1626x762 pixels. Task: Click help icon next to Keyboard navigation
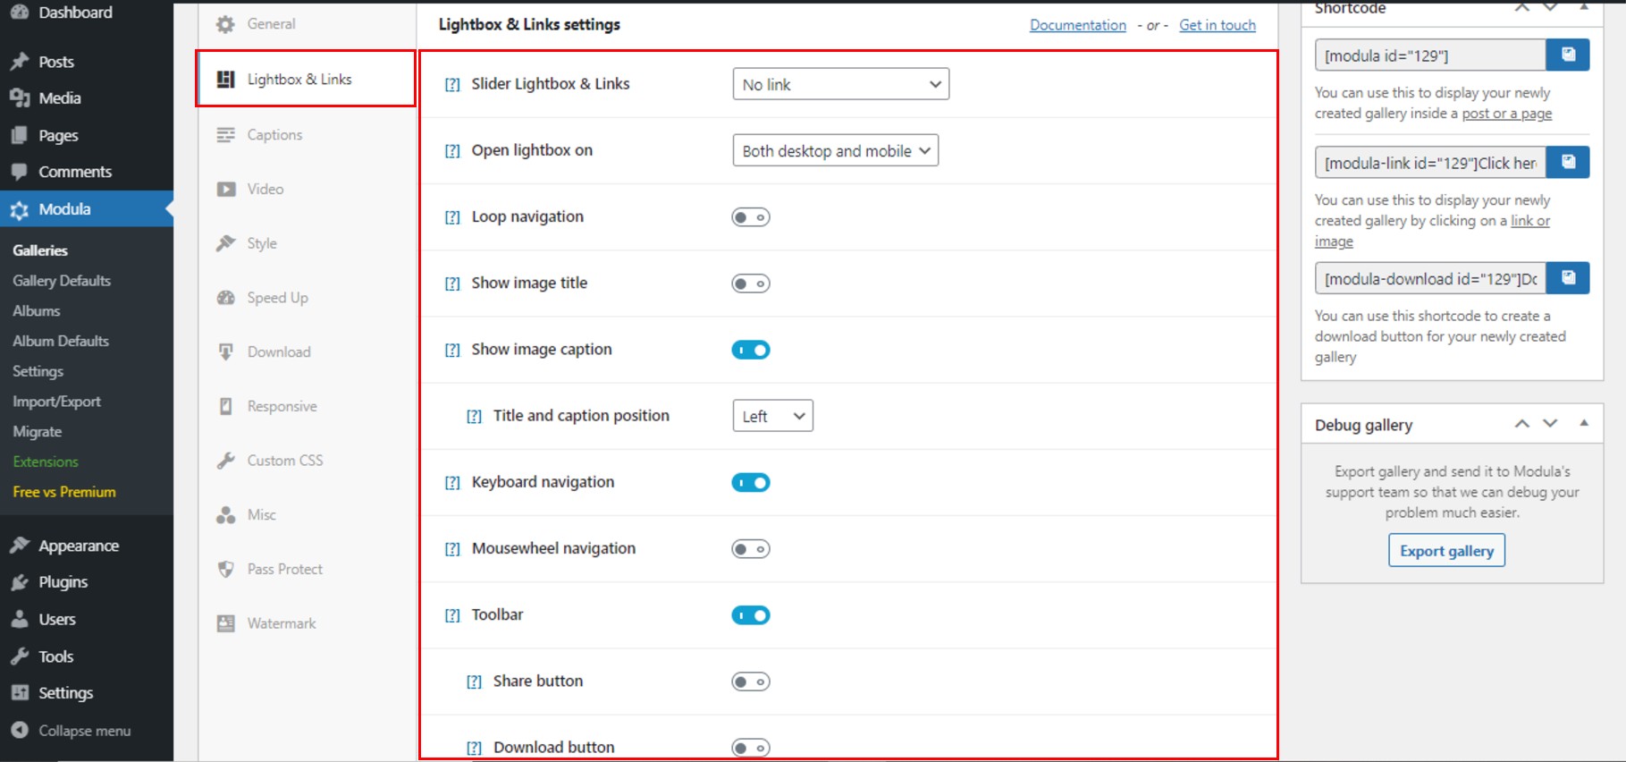452,483
